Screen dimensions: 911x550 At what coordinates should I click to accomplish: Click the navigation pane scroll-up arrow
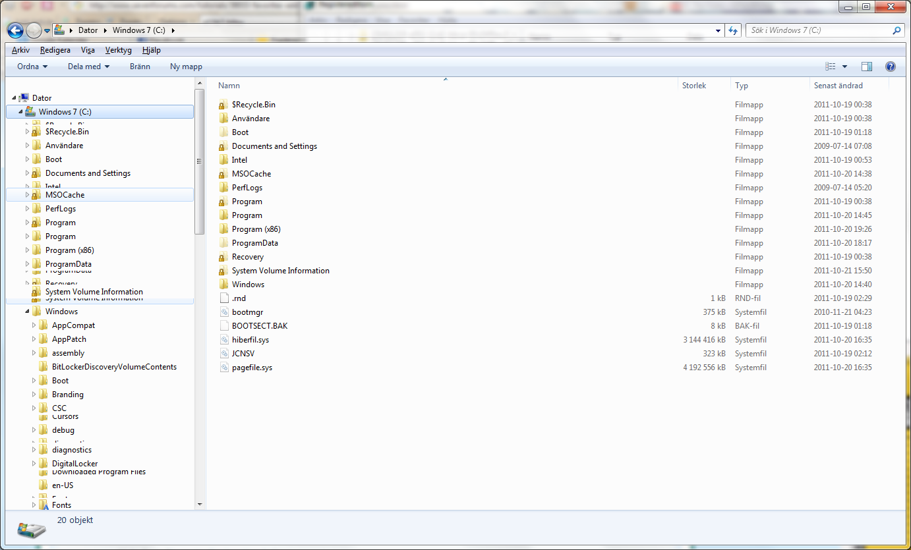pos(200,83)
